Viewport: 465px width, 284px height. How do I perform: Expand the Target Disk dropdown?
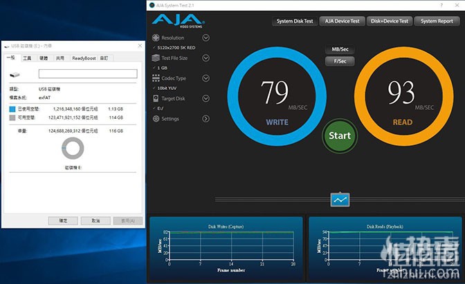tap(206, 98)
